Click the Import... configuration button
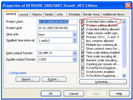Screen dimensions: 133x100 28,79
